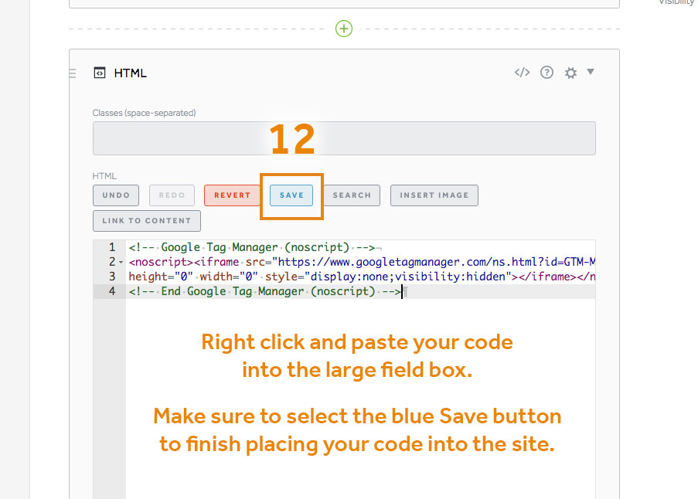Click the HTML block type icon
Viewport: 698px width, 499px height.
click(x=99, y=73)
